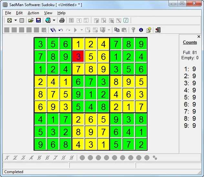
Task: Click the teal solver box icon
Action: pyautogui.click(x=48, y=20)
